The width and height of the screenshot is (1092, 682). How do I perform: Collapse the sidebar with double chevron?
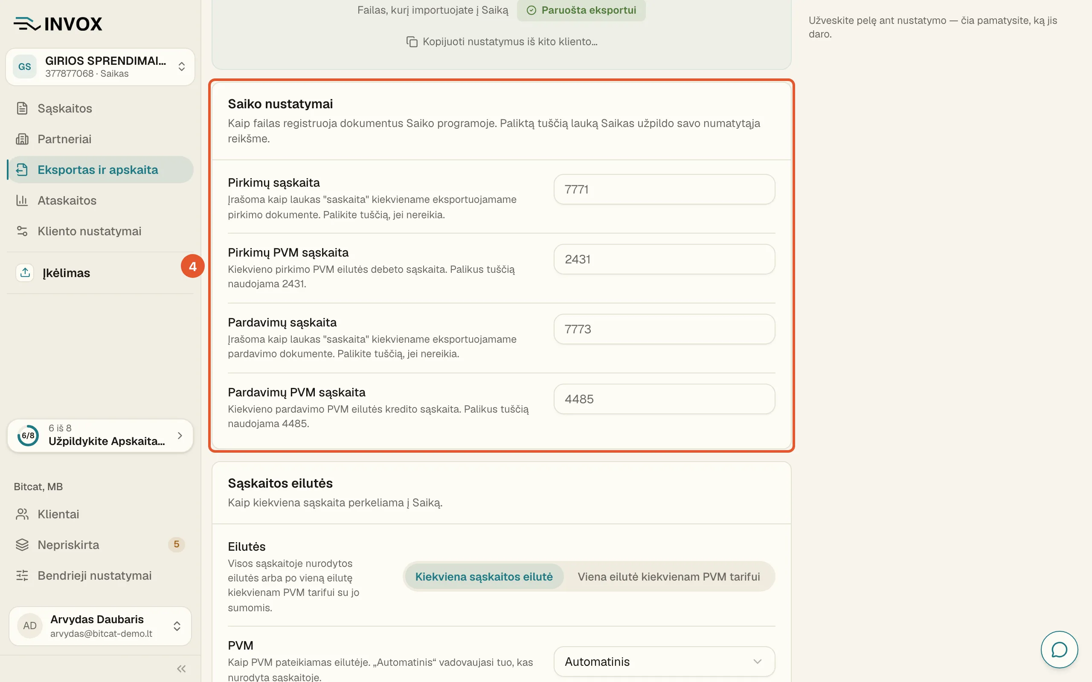[x=181, y=669]
